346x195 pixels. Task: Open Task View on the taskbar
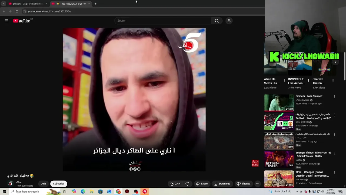pos(65,191)
